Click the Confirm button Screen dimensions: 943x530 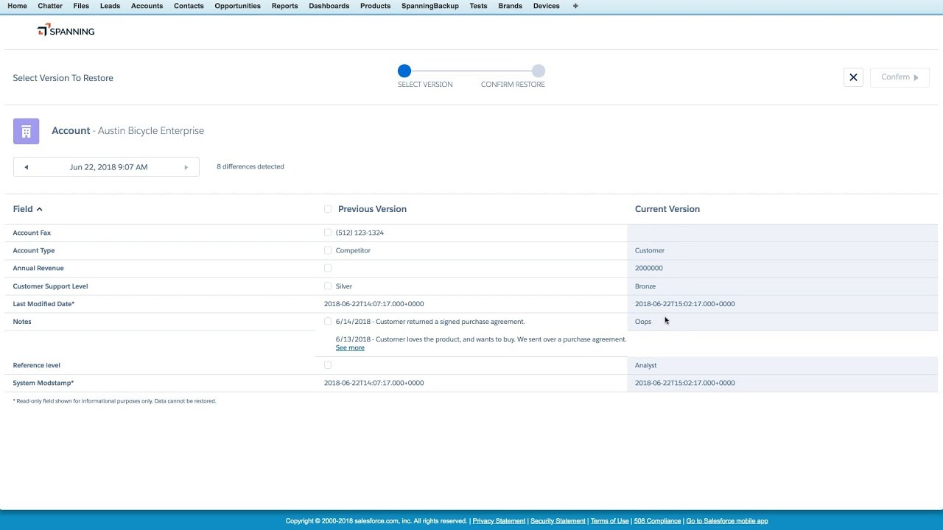click(x=900, y=77)
